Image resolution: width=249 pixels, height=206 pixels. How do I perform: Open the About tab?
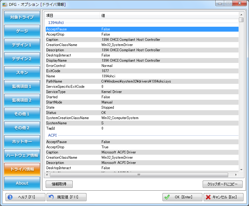[x=22, y=183]
